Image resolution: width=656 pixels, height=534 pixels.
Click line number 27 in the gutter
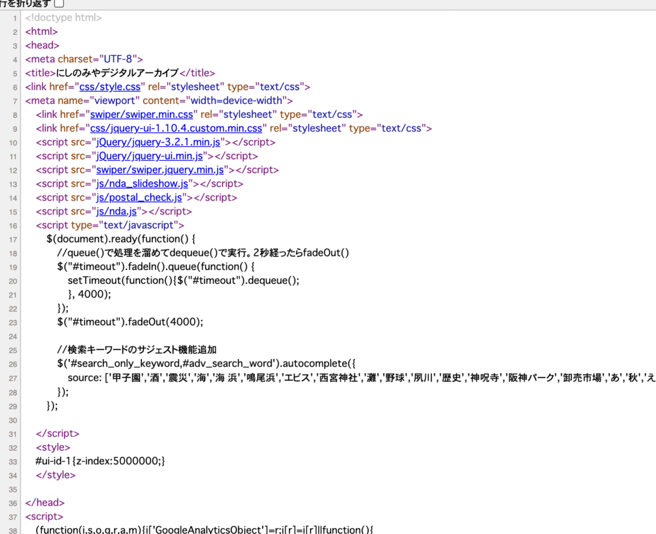tap(13, 378)
